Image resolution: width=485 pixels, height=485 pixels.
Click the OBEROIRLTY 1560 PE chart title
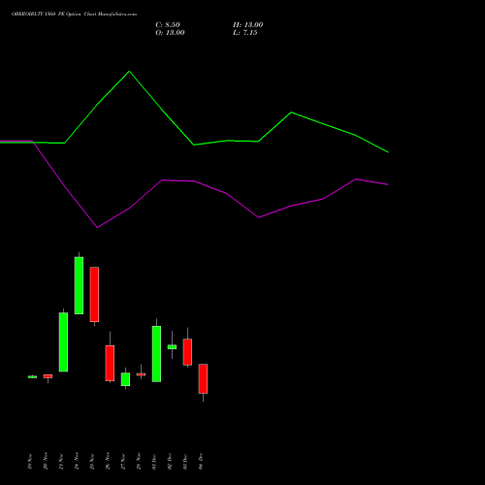(74, 15)
